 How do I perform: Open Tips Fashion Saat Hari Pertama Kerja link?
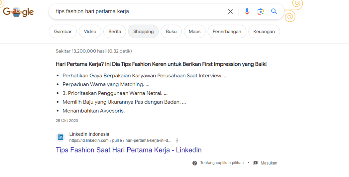[128, 150]
